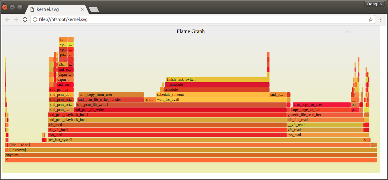The width and height of the screenshot is (388, 180).
Task: View site information icon in address bar
Action: click(35, 19)
